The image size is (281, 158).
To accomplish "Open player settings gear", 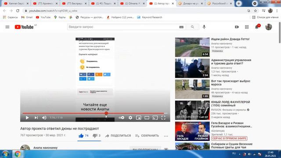I will coord(130,118).
